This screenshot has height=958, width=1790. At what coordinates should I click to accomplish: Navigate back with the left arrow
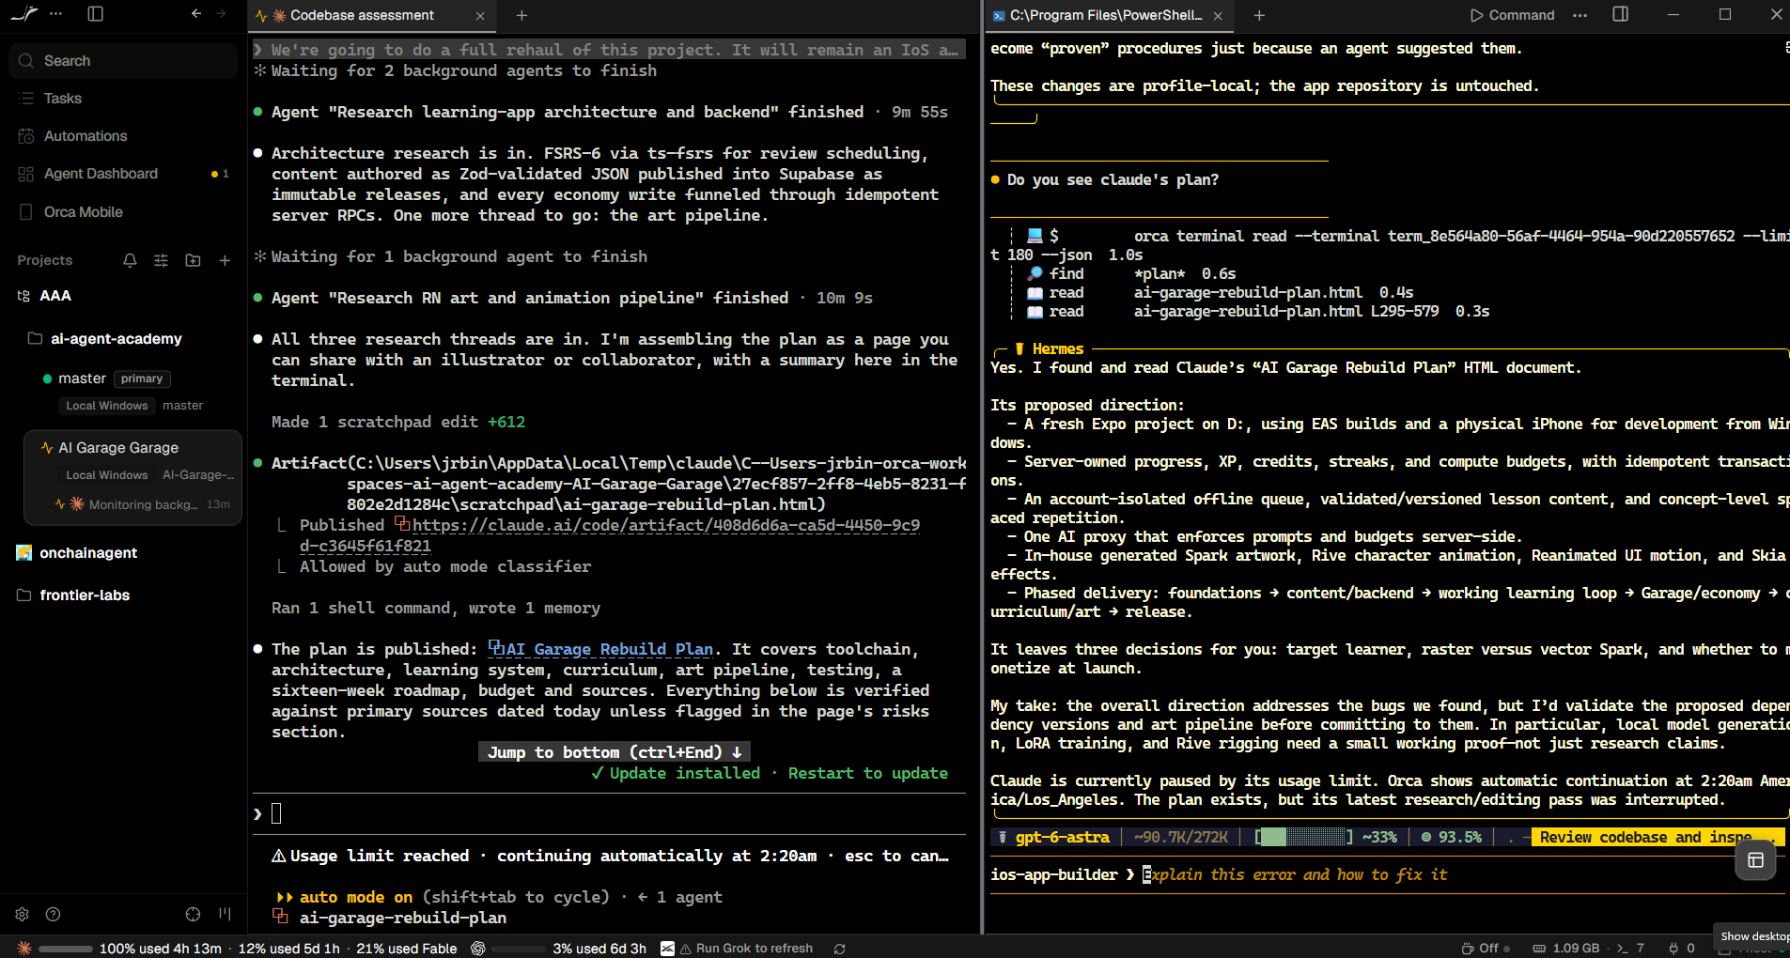(x=195, y=14)
